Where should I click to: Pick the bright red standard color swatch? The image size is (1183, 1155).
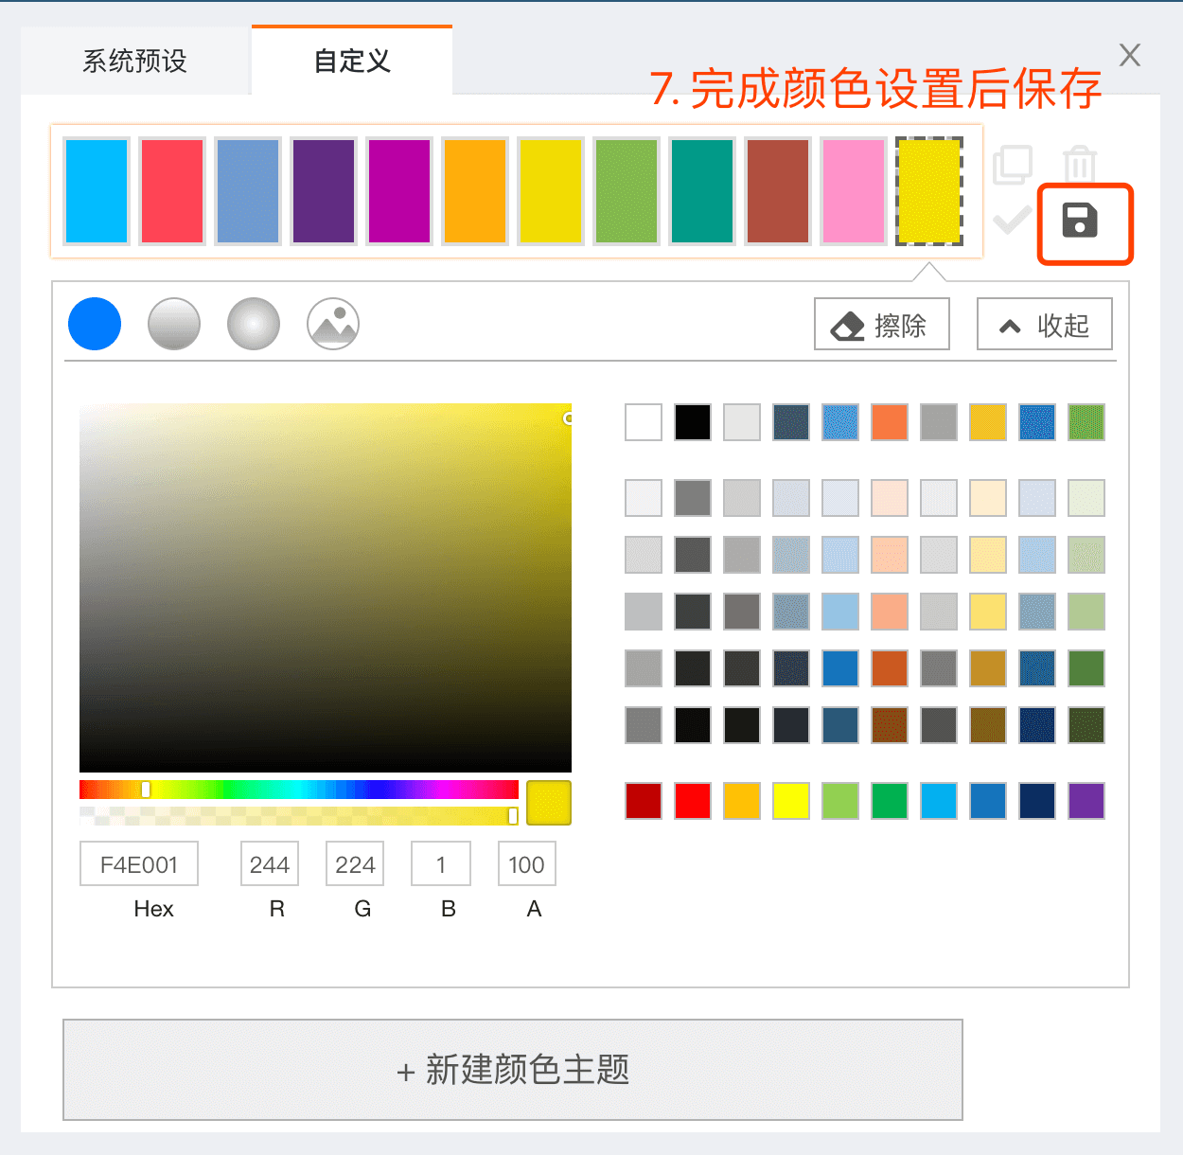click(693, 801)
